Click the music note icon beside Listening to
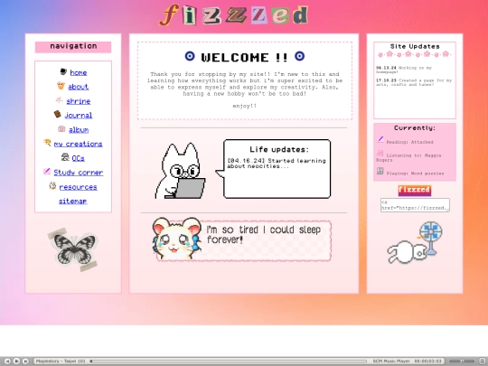Screen dimensions: 488x366 point(380,153)
